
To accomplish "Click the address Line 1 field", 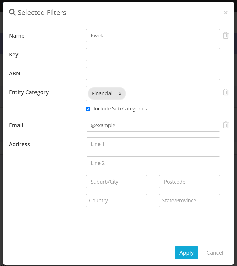I will pos(153,144).
